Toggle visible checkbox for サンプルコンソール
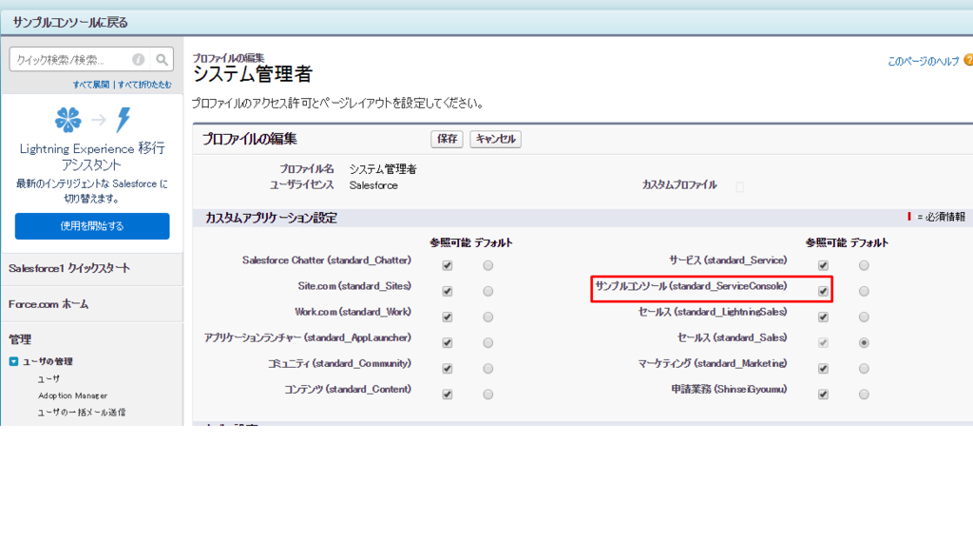This screenshot has width=973, height=539. point(824,291)
